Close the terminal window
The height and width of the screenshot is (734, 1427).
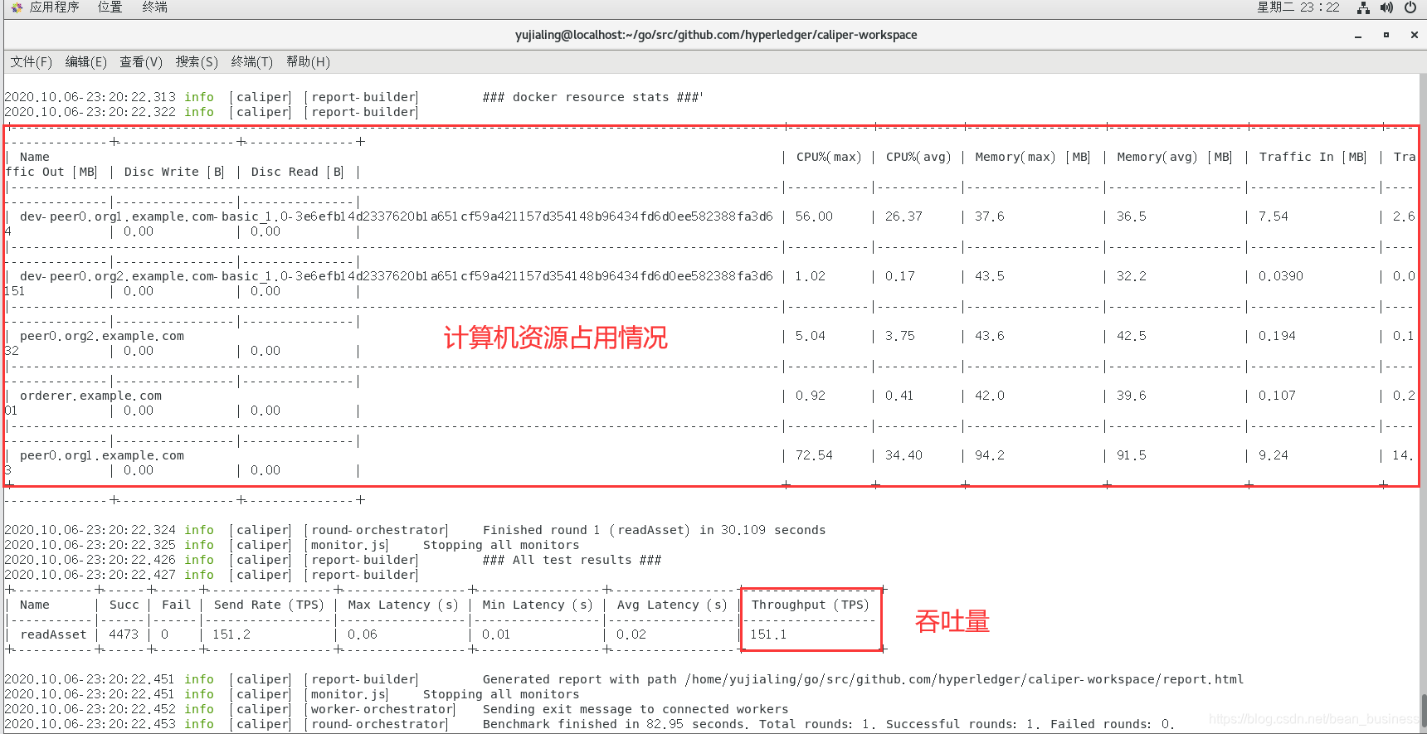point(1415,36)
